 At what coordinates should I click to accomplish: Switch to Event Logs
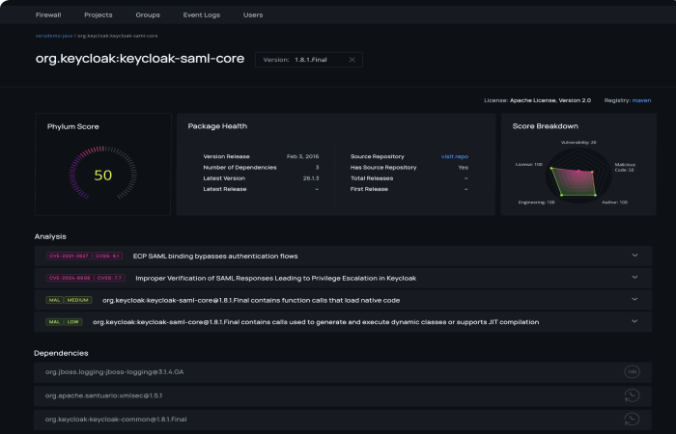point(201,14)
